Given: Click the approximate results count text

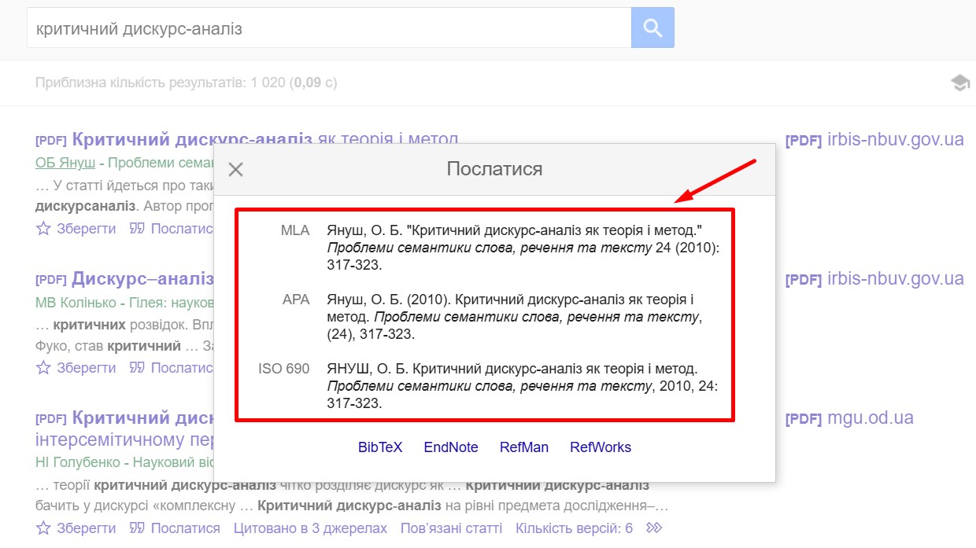Looking at the screenshot, I should (187, 83).
